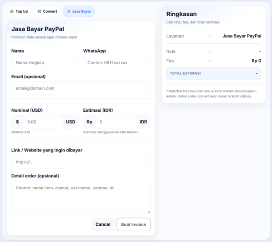Click the Nominal USD amount field
Screen dimensions: 272x242
43,122
